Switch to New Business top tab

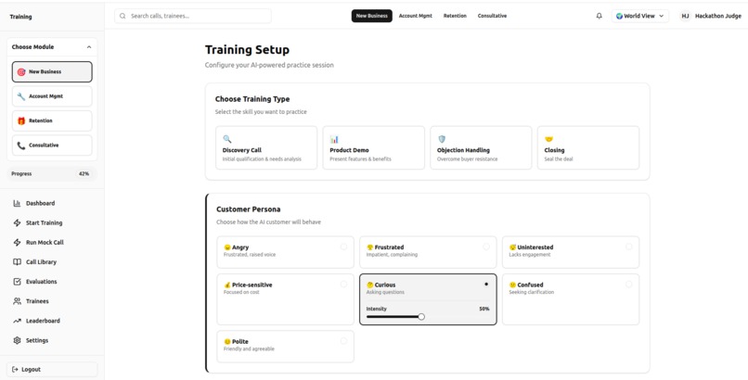click(x=371, y=16)
